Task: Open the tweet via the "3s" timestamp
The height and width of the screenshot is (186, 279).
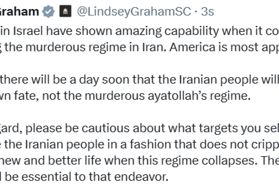Action: [207, 12]
